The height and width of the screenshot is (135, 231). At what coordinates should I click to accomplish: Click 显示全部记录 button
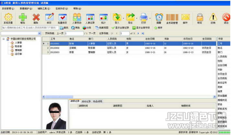pos(120,28)
